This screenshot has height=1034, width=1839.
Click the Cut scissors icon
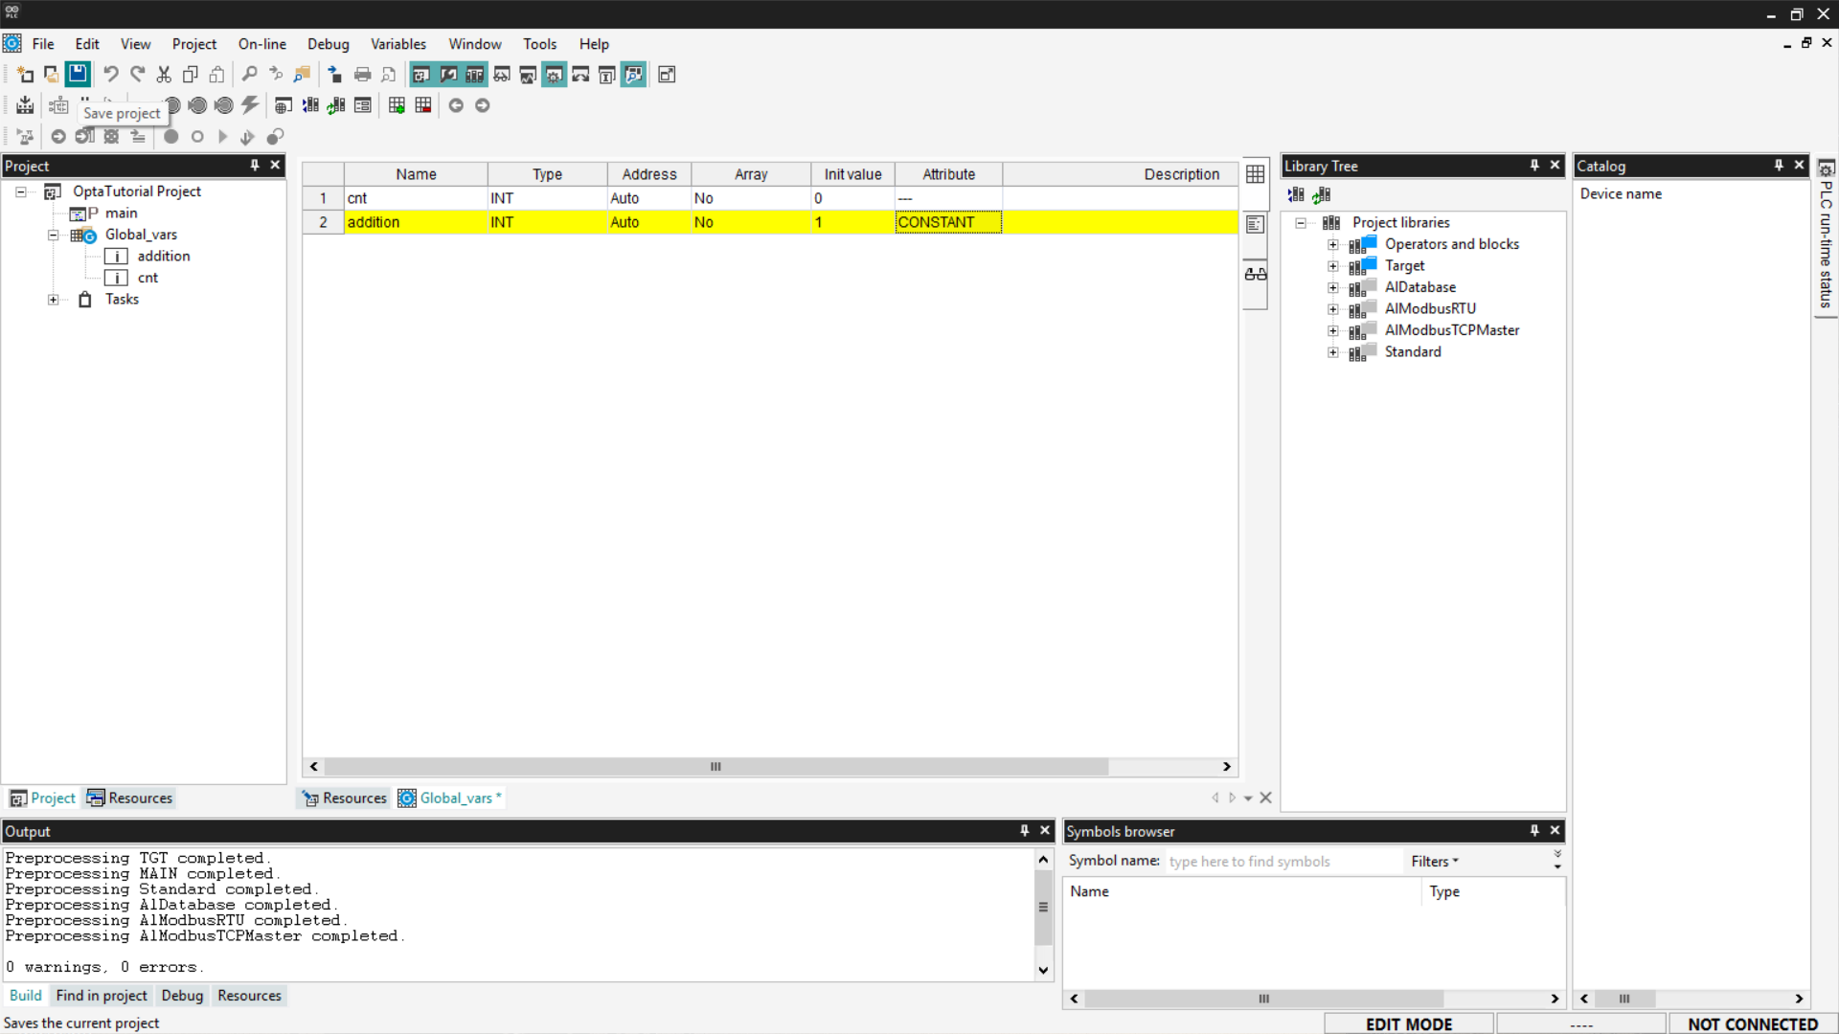[x=164, y=74]
